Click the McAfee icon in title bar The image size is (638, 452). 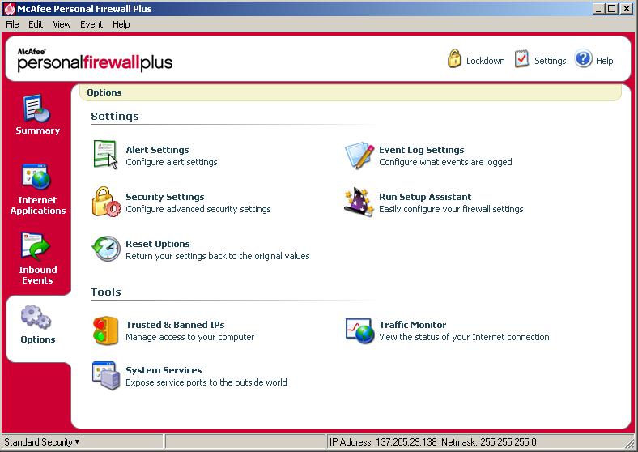(x=9, y=9)
